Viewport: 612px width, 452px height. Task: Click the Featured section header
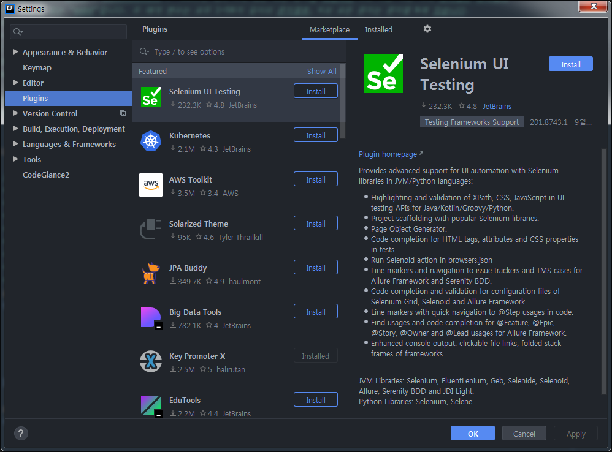pyautogui.click(x=236, y=71)
